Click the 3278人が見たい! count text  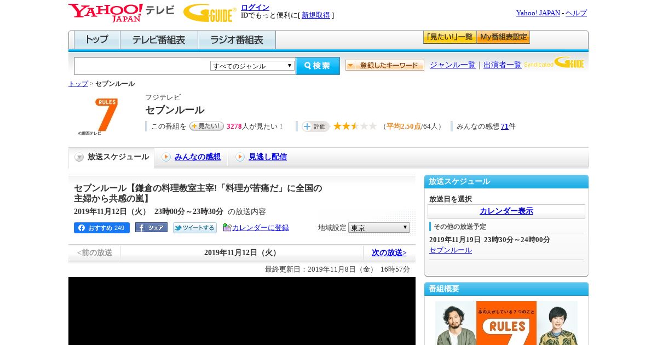tap(255, 127)
